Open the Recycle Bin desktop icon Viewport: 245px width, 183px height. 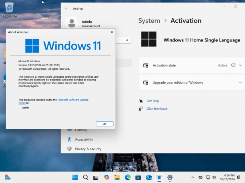click(9, 10)
